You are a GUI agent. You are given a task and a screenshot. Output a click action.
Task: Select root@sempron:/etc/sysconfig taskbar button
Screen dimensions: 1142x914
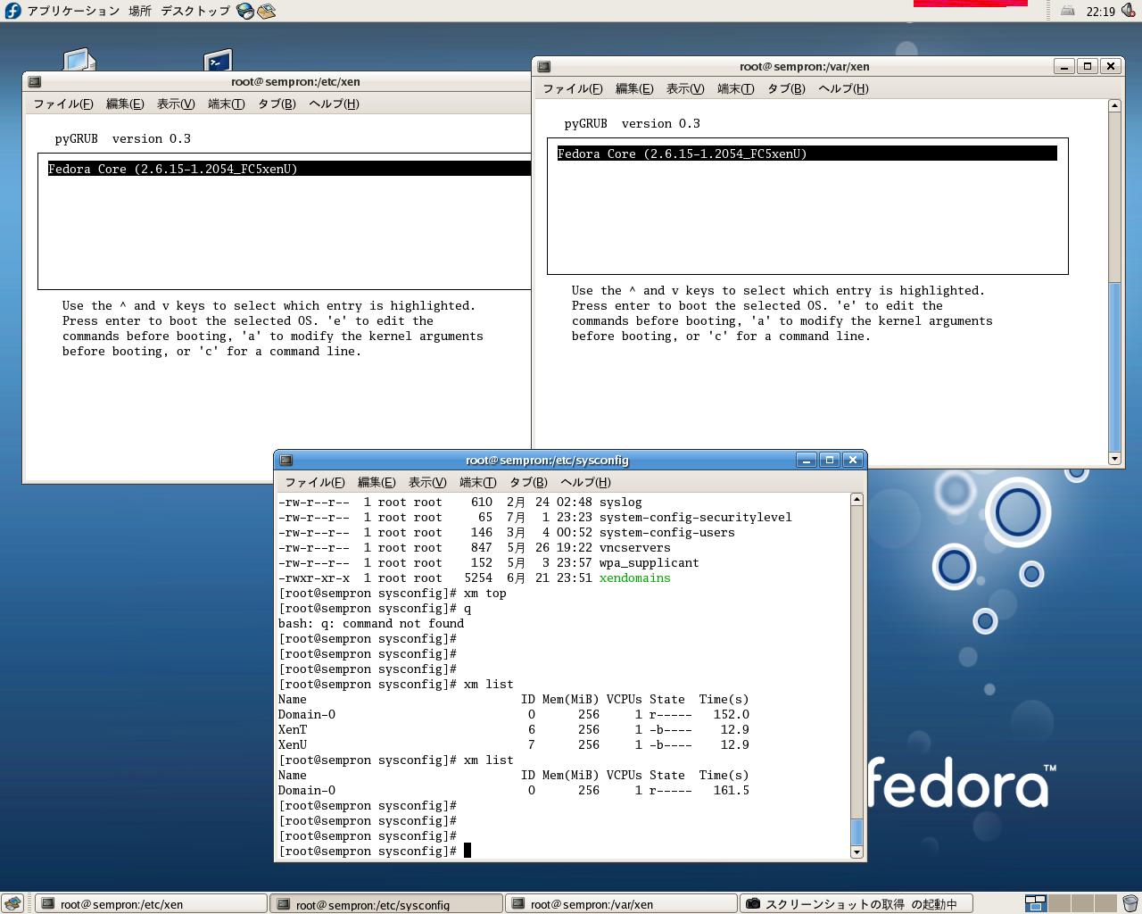[x=386, y=903]
